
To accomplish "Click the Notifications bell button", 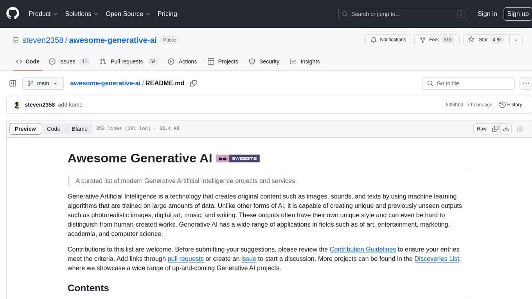I will point(388,40).
